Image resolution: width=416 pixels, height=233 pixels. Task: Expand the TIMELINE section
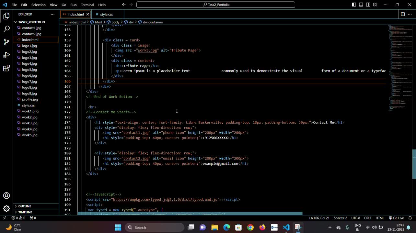tap(36, 212)
